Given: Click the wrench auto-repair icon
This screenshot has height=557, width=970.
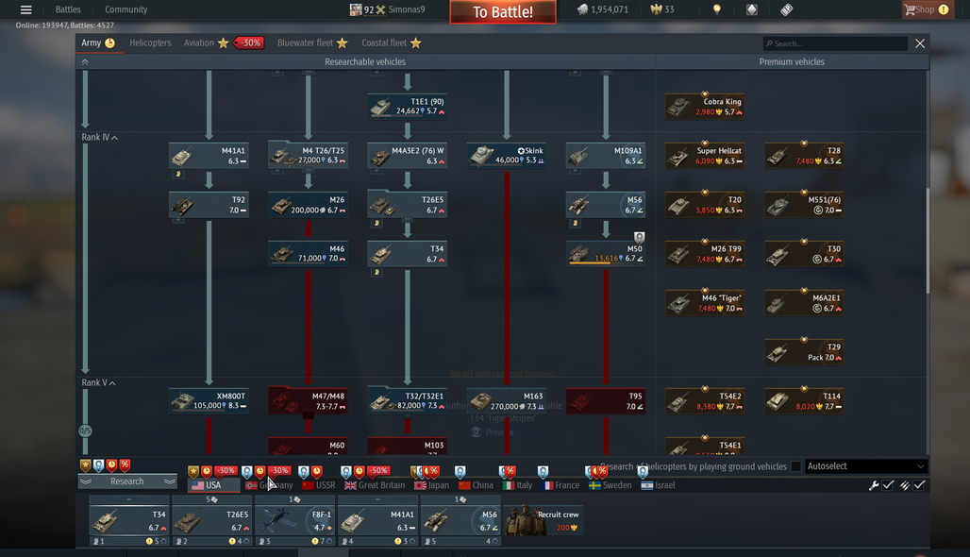Looking at the screenshot, I should click(x=874, y=485).
